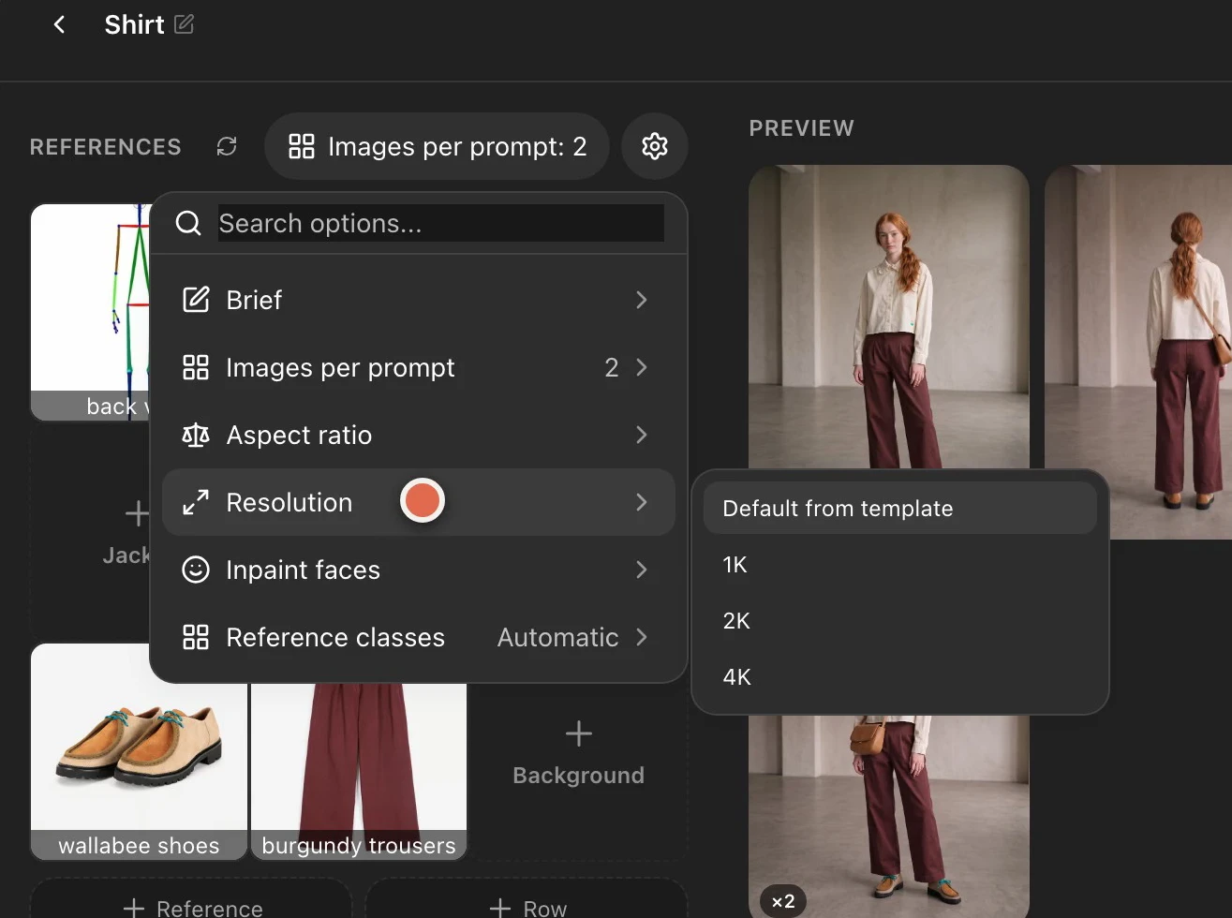The height and width of the screenshot is (918, 1232).
Task: Click the Images per prompt: 2 pill button
Action: [x=438, y=146]
